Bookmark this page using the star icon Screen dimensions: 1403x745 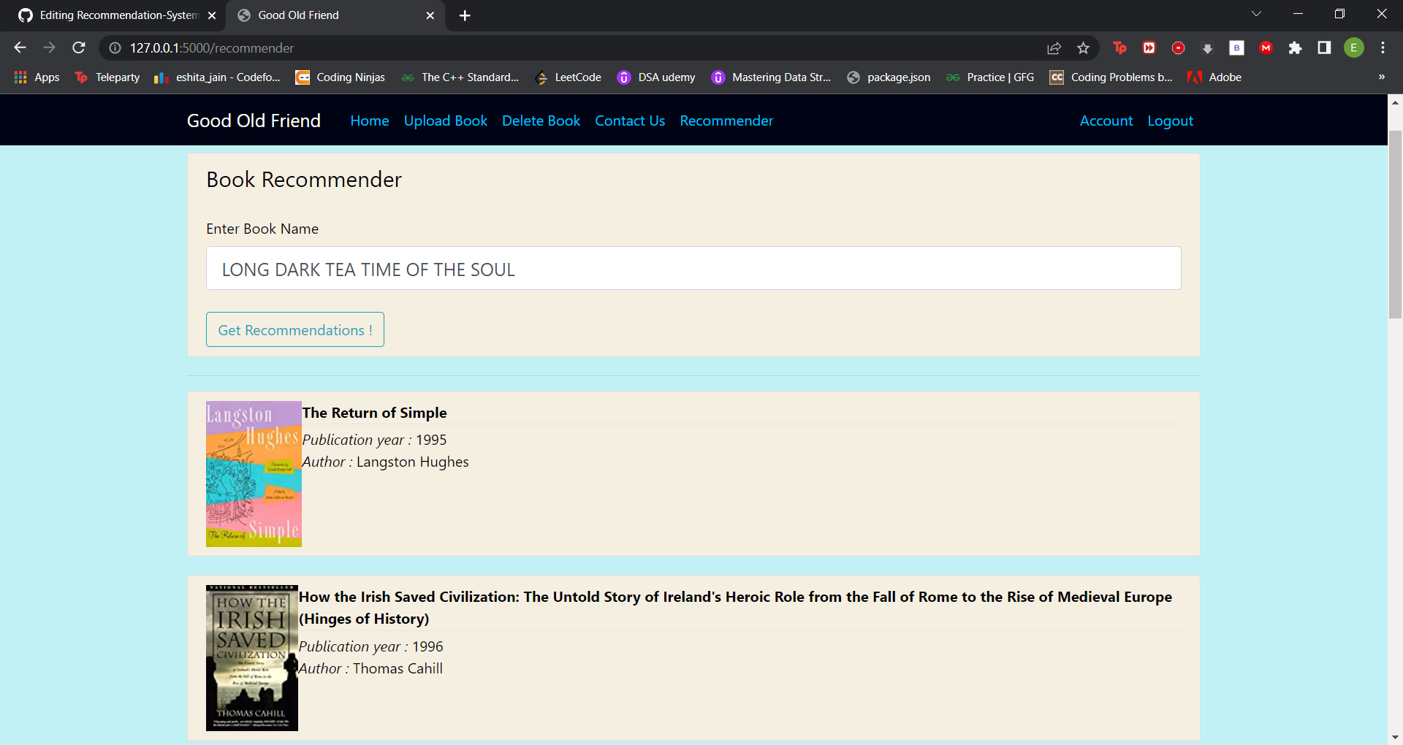pos(1084,48)
